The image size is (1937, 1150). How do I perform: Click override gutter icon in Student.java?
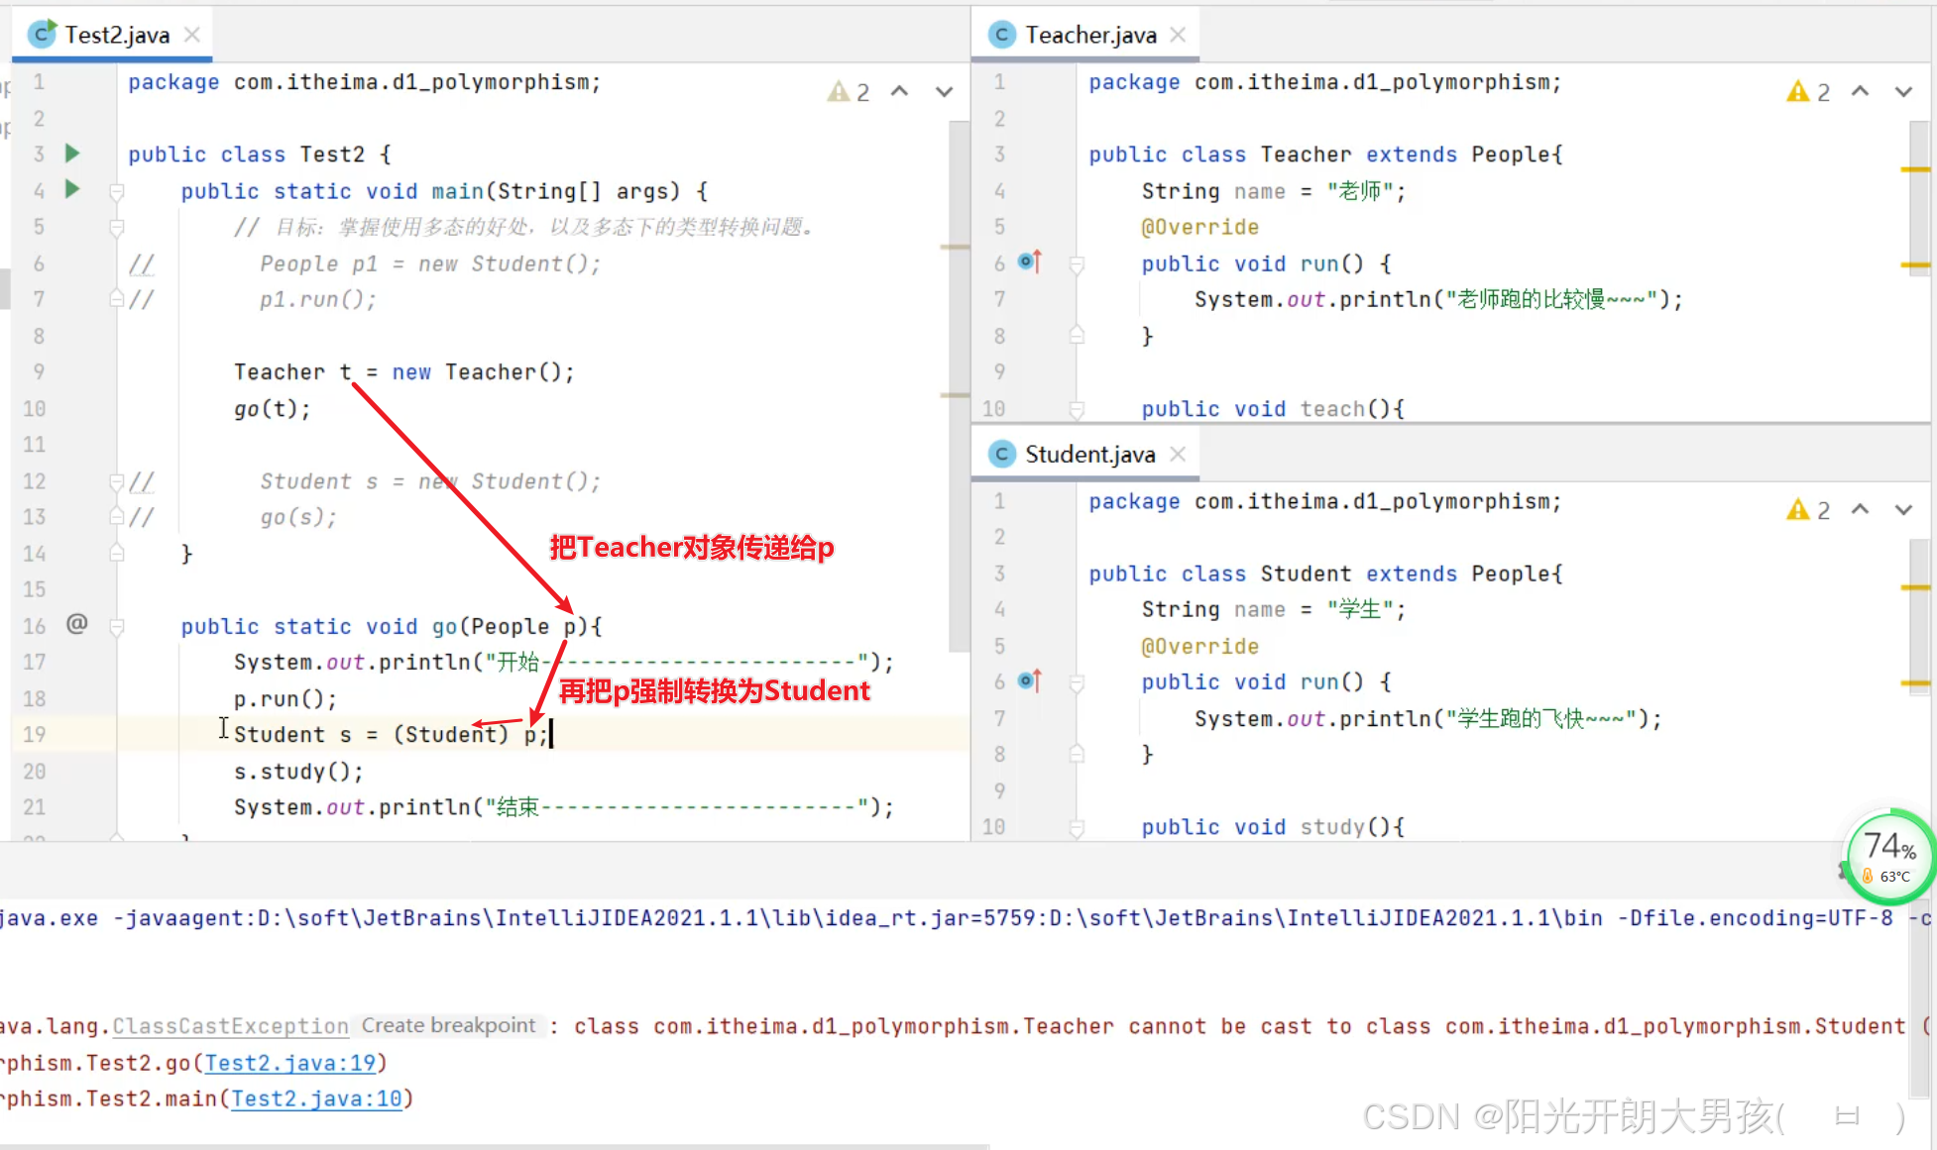pos(1030,681)
